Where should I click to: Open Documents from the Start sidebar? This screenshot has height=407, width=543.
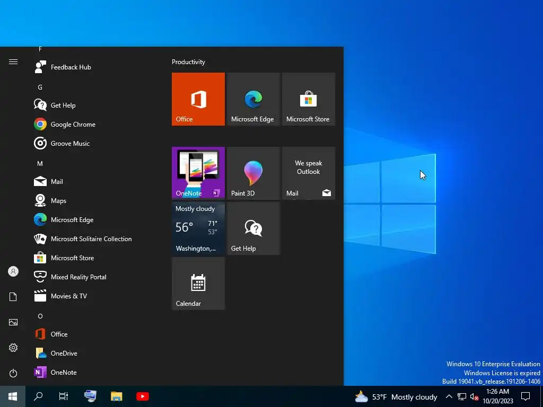(x=13, y=297)
